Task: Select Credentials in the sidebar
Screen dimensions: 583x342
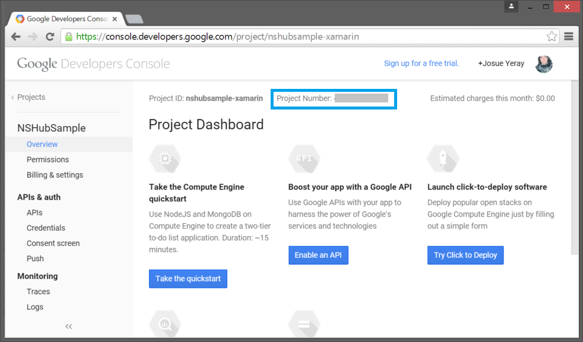Action: coord(46,228)
